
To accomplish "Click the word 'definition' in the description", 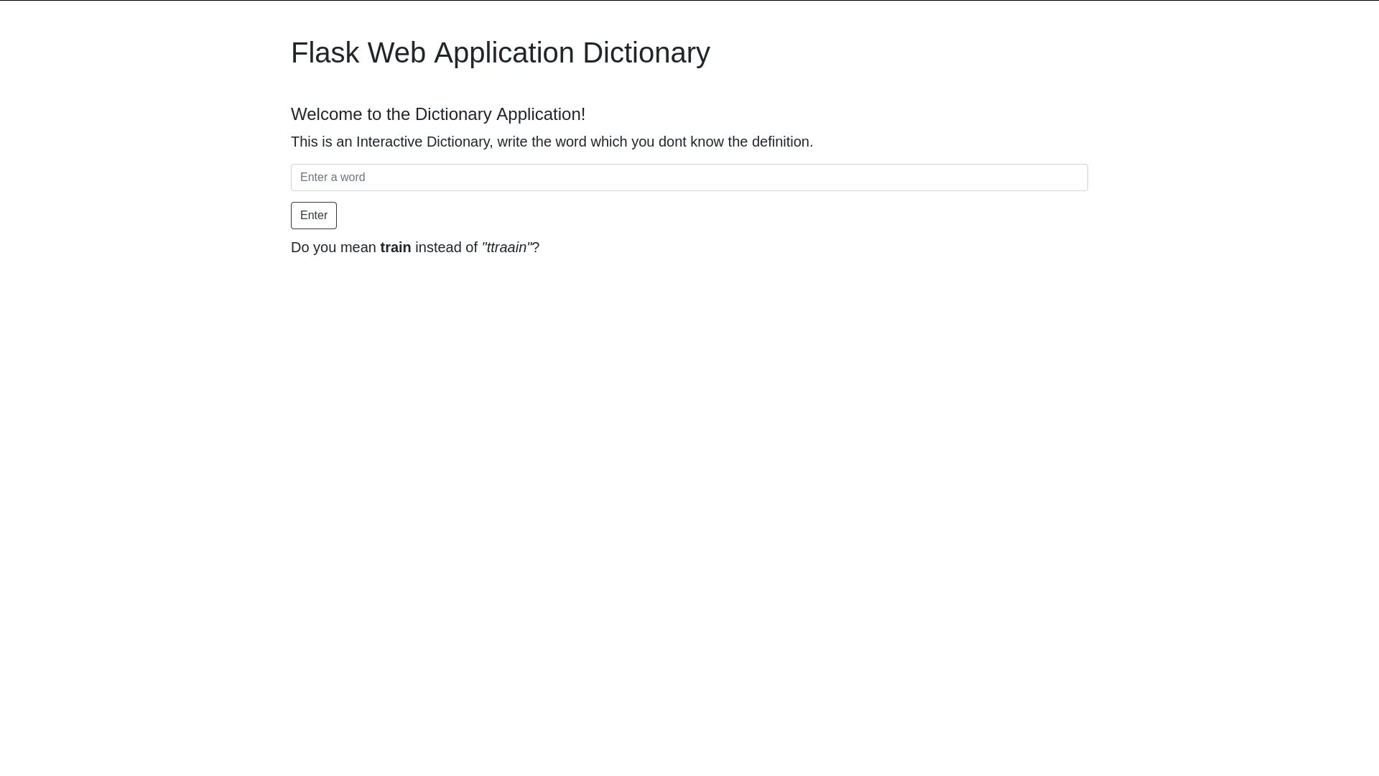I will (781, 142).
